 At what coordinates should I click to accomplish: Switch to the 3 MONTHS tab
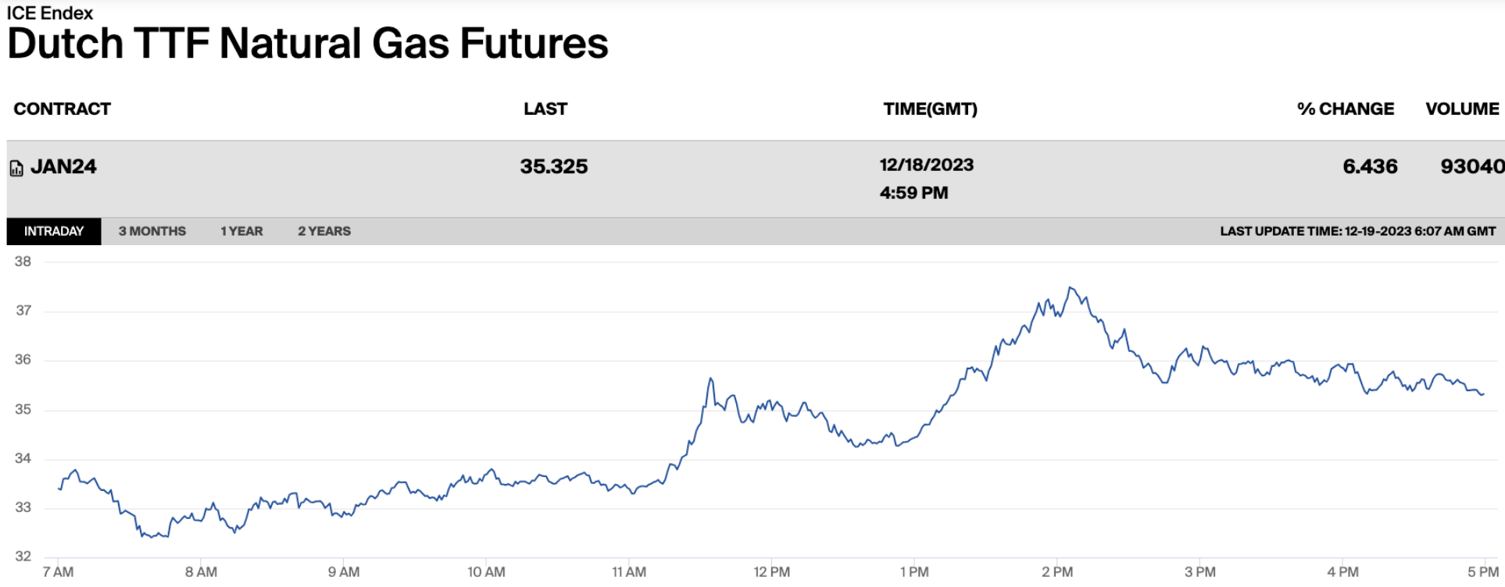pyautogui.click(x=152, y=231)
